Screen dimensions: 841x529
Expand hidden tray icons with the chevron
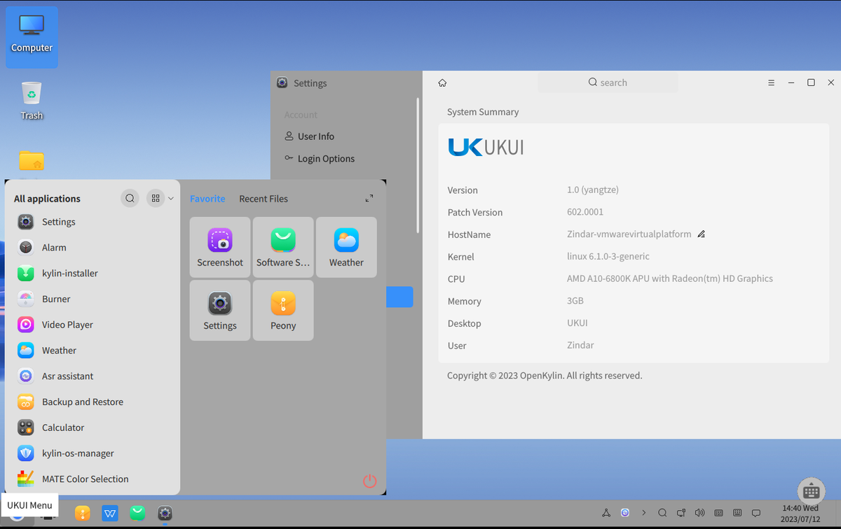tap(643, 513)
